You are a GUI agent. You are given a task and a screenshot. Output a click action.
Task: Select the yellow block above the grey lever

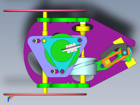(x=119, y=41)
